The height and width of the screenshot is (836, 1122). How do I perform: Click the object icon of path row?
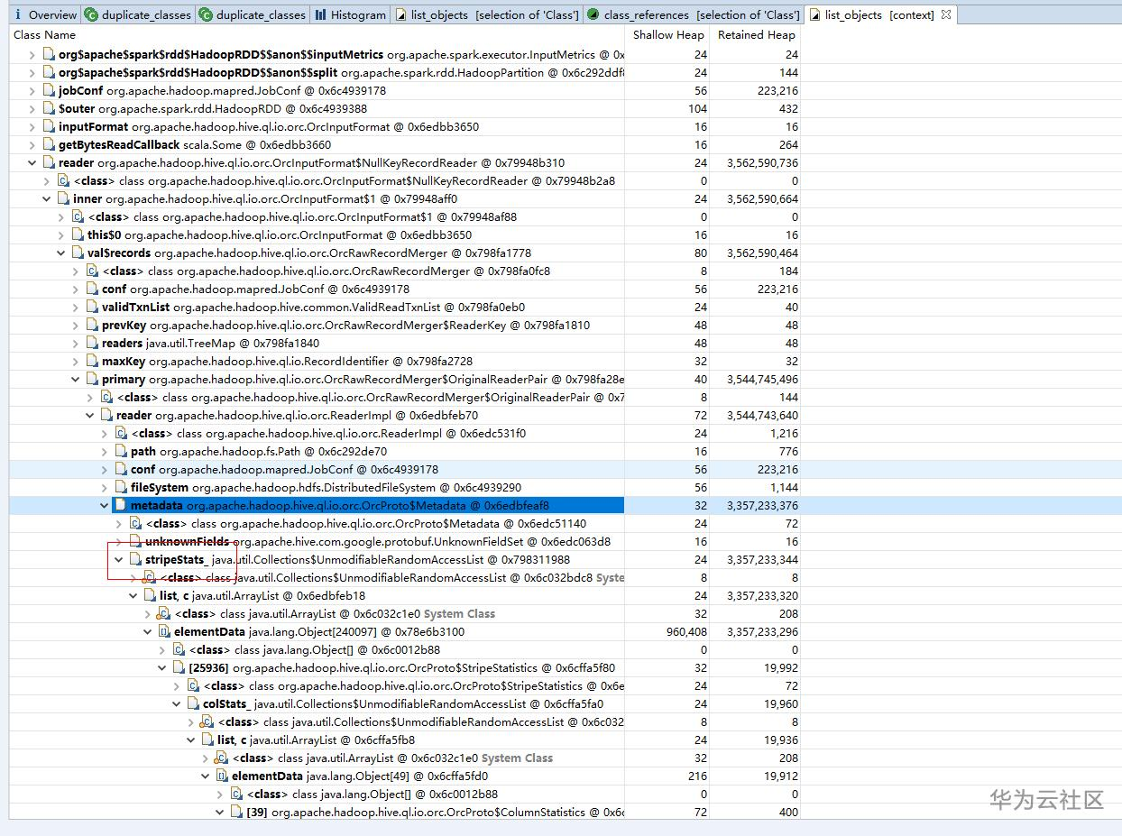click(x=121, y=451)
